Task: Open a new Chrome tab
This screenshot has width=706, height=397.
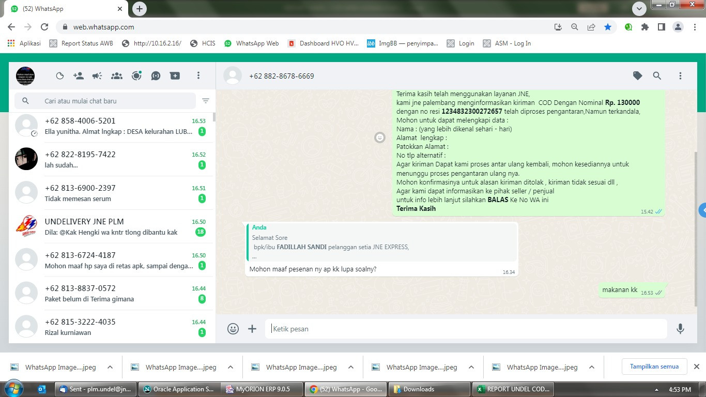Action: coord(140,8)
